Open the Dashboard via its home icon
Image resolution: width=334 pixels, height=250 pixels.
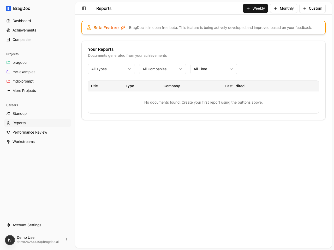click(x=8, y=21)
